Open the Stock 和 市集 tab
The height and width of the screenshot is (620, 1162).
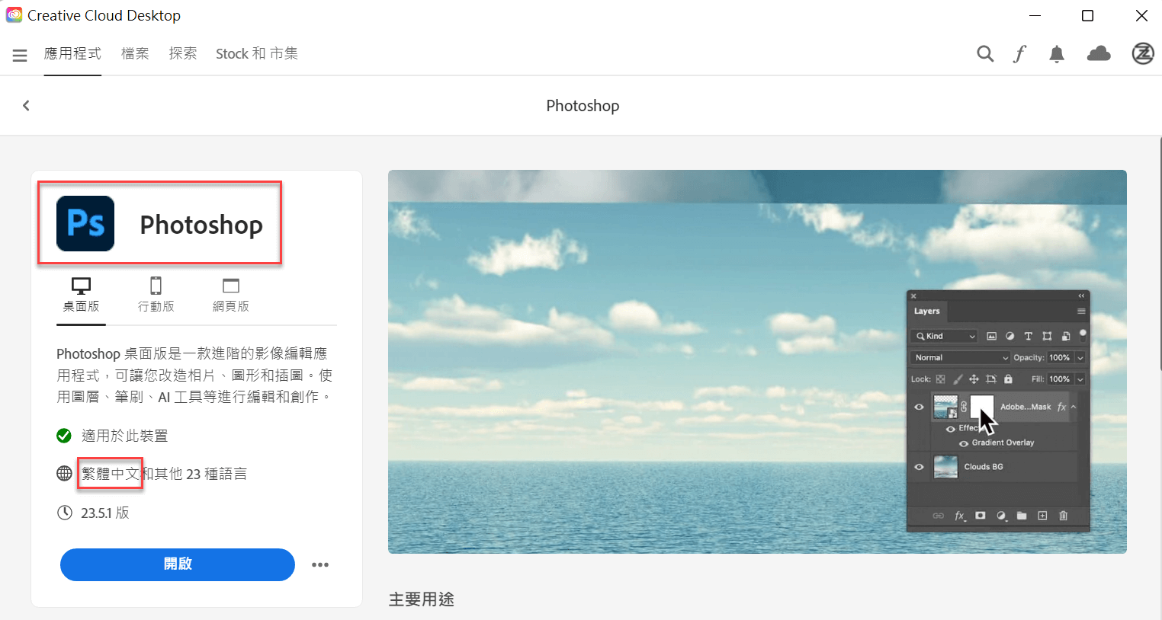257,53
